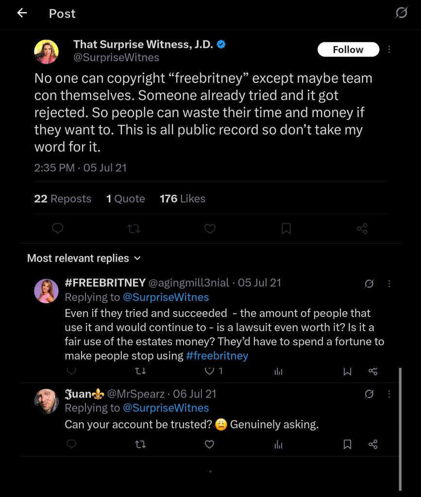Bookmark the main post
The height and width of the screenshot is (497, 421).
click(286, 228)
